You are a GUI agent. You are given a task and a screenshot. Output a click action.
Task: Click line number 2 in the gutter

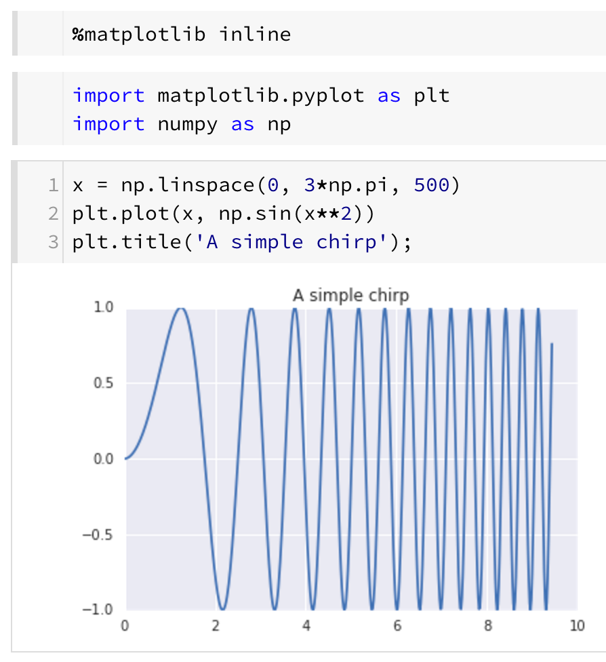click(x=53, y=214)
